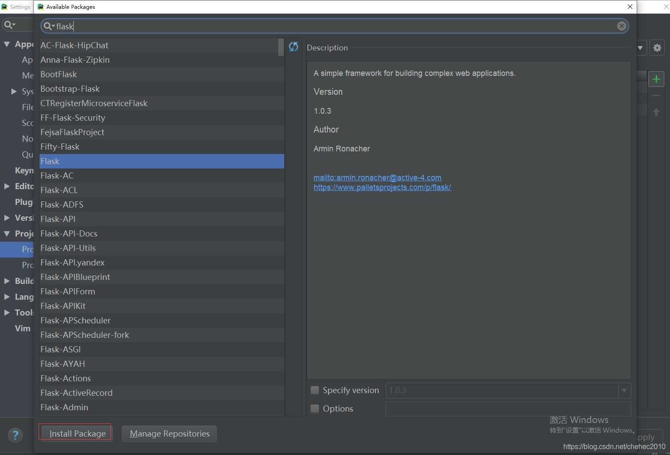Select Vim entry in the Settings tree

(x=22, y=328)
